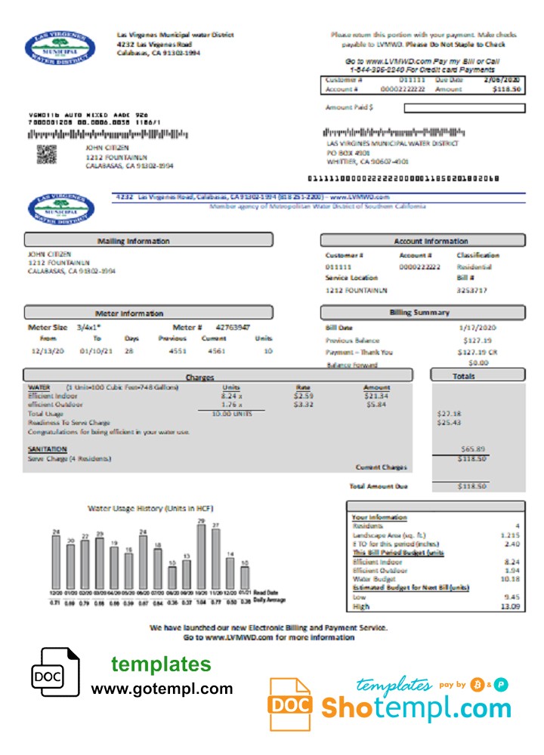Click the last chart bar for 01/21
Screen dimensions: 544x755
[x=245, y=578]
